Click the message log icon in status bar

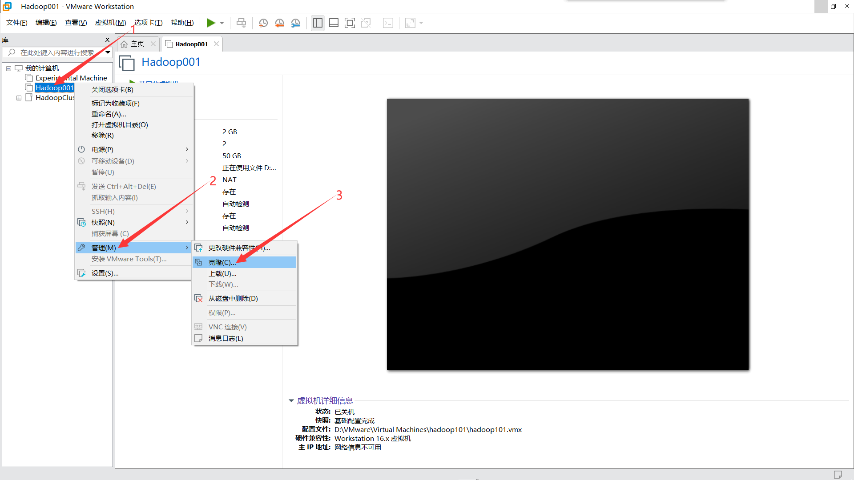pyautogui.click(x=838, y=474)
